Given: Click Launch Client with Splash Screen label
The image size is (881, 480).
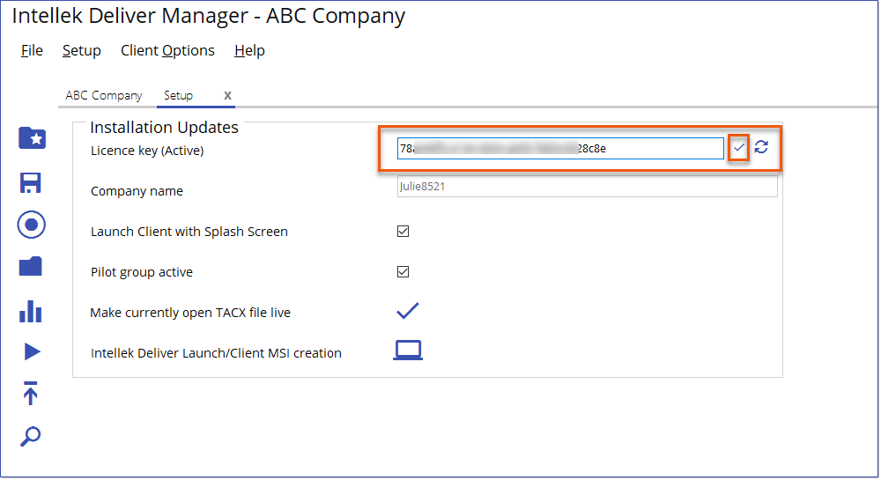Looking at the screenshot, I should pyautogui.click(x=189, y=232).
